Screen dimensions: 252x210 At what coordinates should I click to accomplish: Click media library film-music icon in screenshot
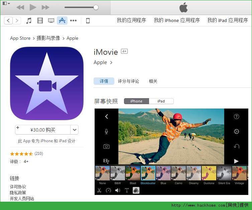coord(106,161)
